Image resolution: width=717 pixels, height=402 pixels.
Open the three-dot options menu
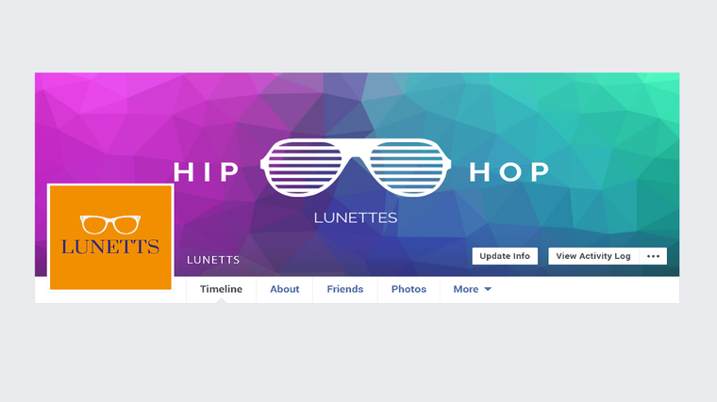tap(654, 256)
